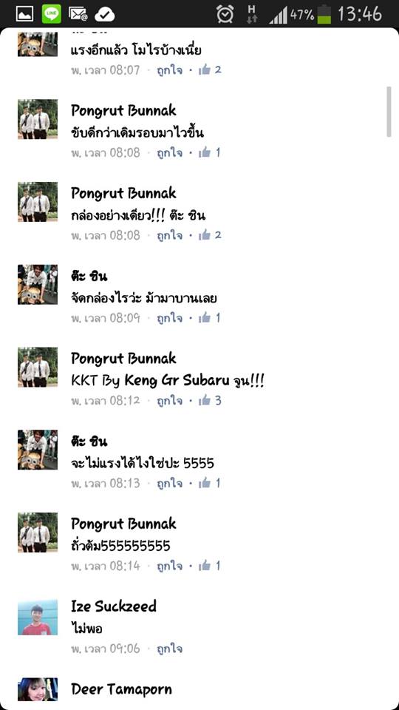Open the gallery image notification icon
The width and height of the screenshot is (399, 710).
[25, 14]
